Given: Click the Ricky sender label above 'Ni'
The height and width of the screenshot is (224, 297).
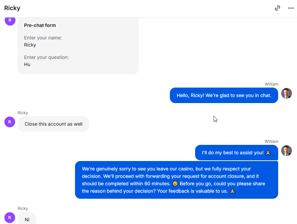Looking at the screenshot, I should [x=23, y=209].
